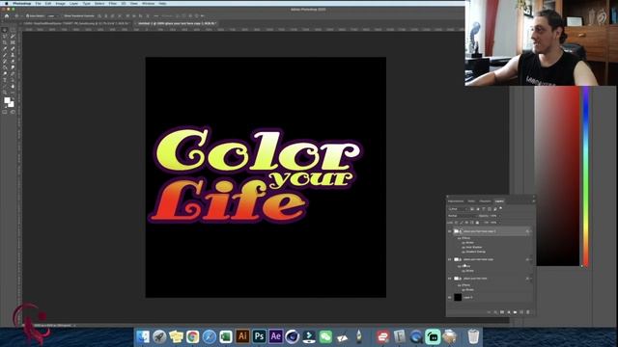Open the Kind layer filter dropdown
This screenshot has width=618, height=347.
457,209
